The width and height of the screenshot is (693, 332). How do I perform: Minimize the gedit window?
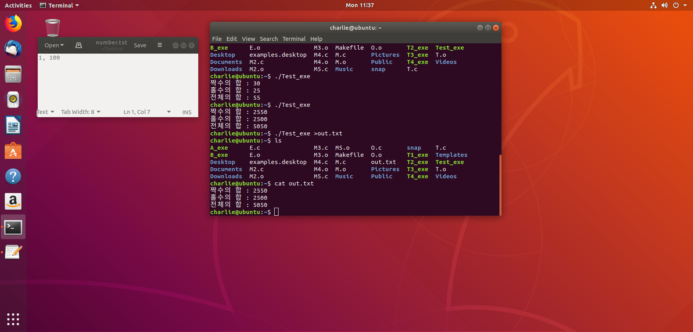176,45
